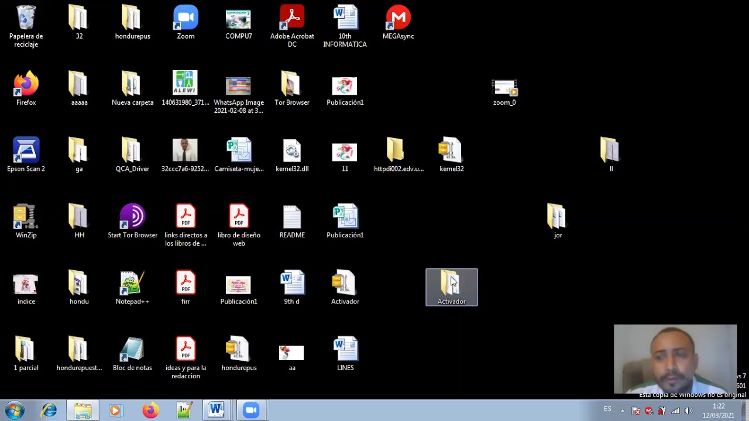This screenshot has width=749, height=421.
Task: Open the volume control tray icon
Action: (689, 410)
